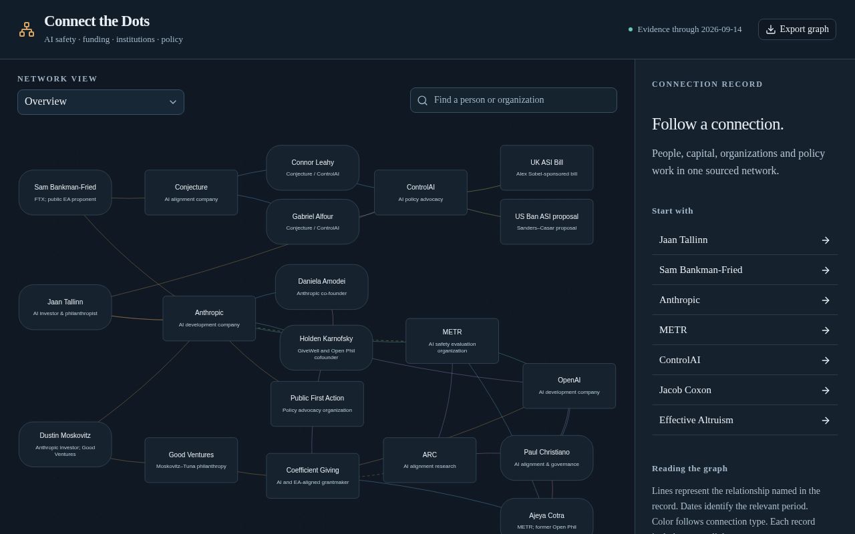
Task: Select the Public First Action node
Action: pos(317,404)
